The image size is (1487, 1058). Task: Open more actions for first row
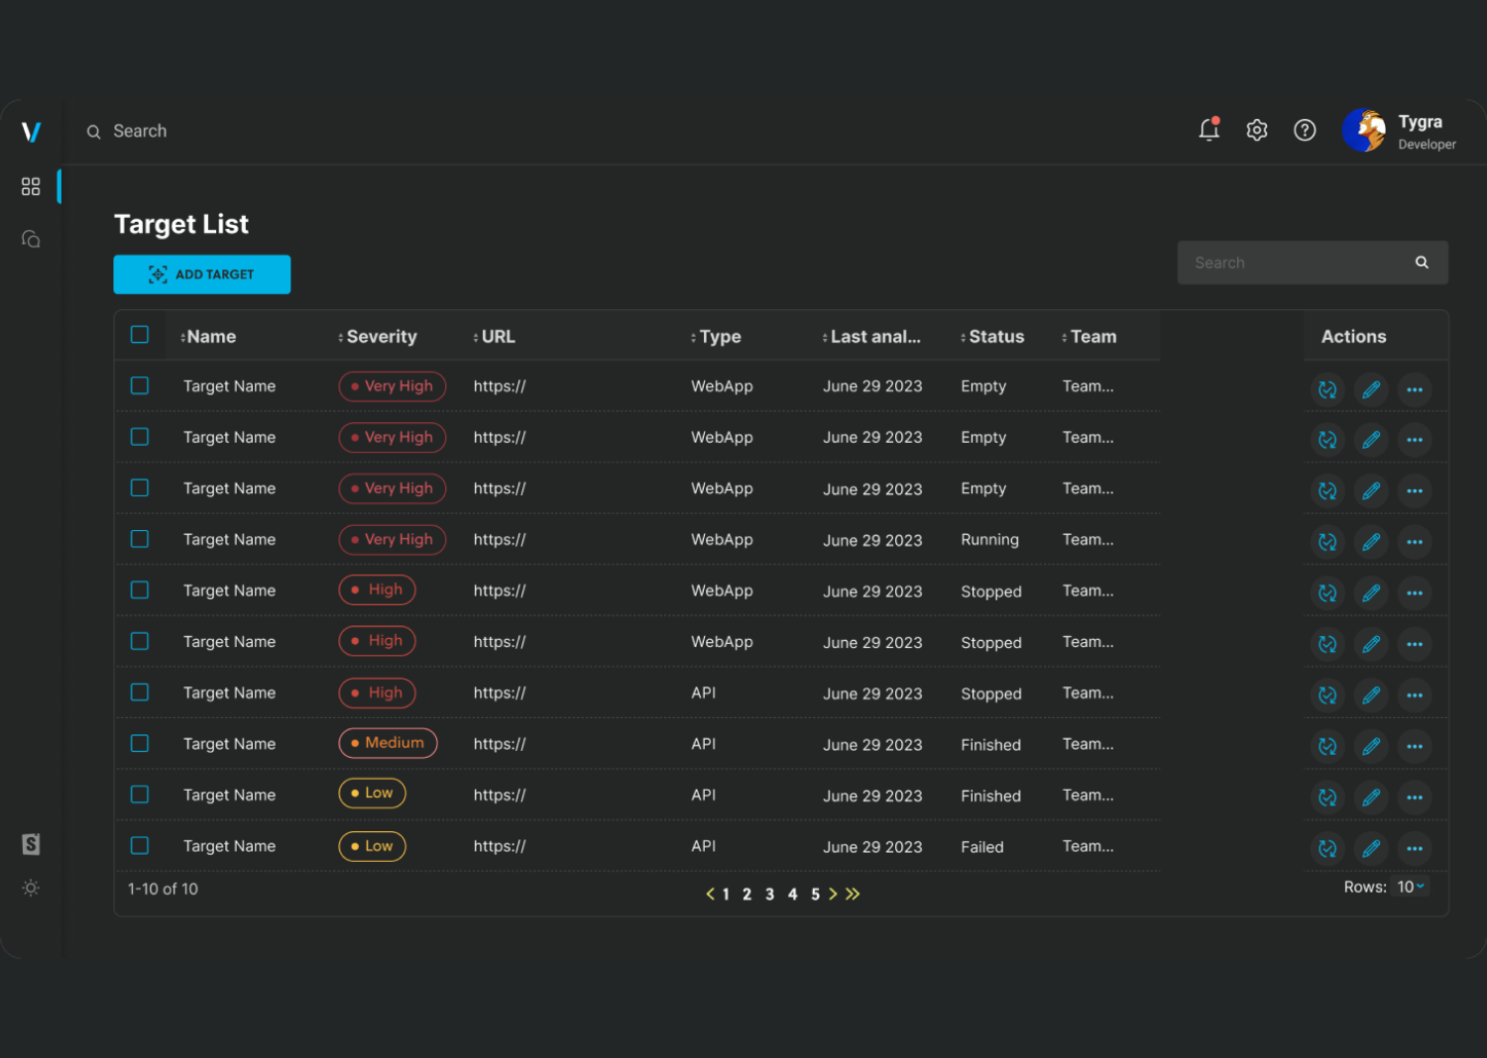coord(1415,389)
